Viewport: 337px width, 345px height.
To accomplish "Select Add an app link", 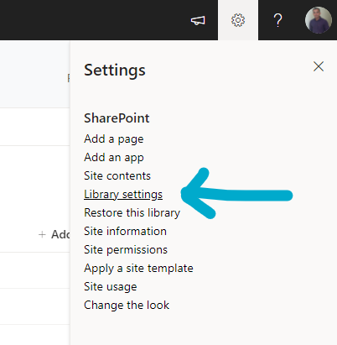I will [114, 158].
